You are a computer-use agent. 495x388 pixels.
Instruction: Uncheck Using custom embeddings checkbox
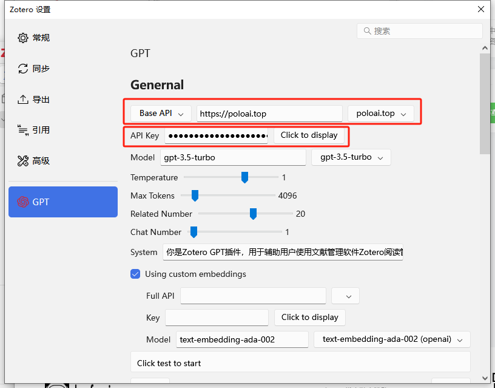coord(135,274)
